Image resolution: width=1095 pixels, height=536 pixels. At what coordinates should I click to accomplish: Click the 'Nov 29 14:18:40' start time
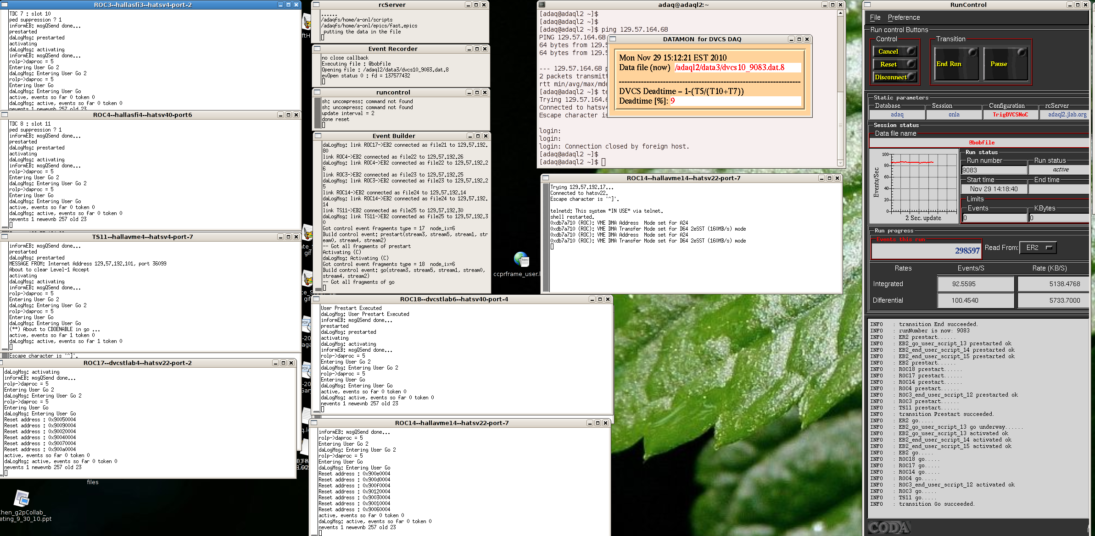(994, 189)
